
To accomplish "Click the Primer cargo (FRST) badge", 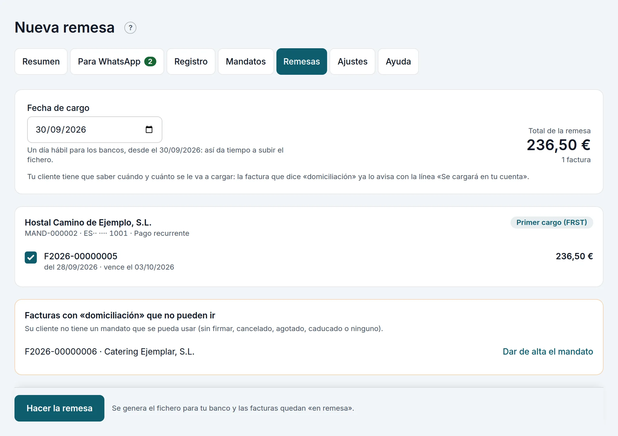I will [x=552, y=223].
